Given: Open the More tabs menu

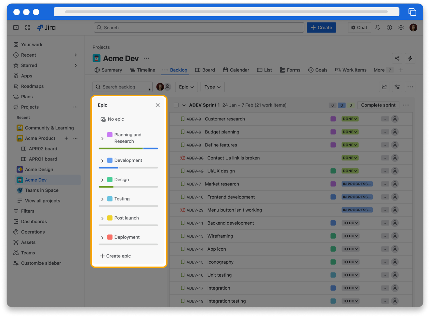Looking at the screenshot, I should (x=383, y=70).
